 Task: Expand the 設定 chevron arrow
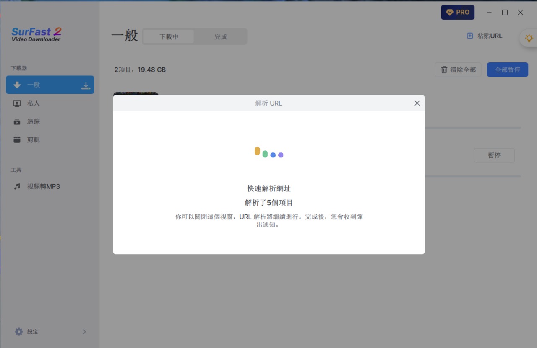[x=84, y=332]
